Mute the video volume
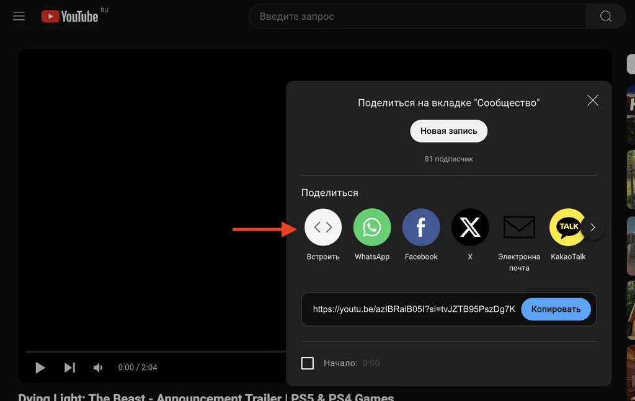This screenshot has width=635, height=401. (98, 368)
